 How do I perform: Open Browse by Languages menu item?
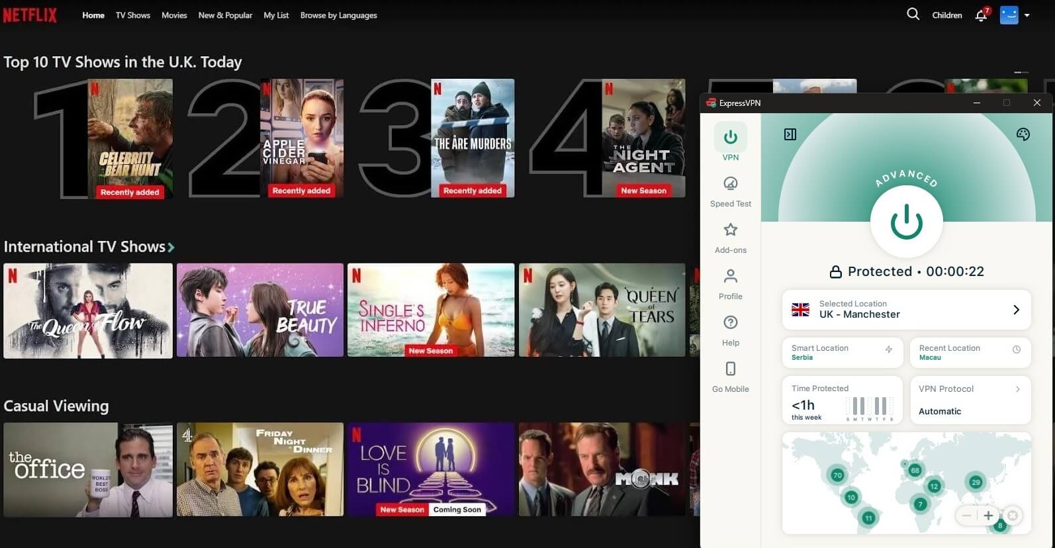tap(339, 15)
